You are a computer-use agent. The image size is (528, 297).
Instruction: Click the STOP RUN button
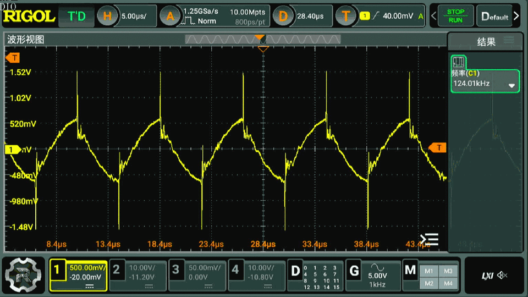click(455, 16)
